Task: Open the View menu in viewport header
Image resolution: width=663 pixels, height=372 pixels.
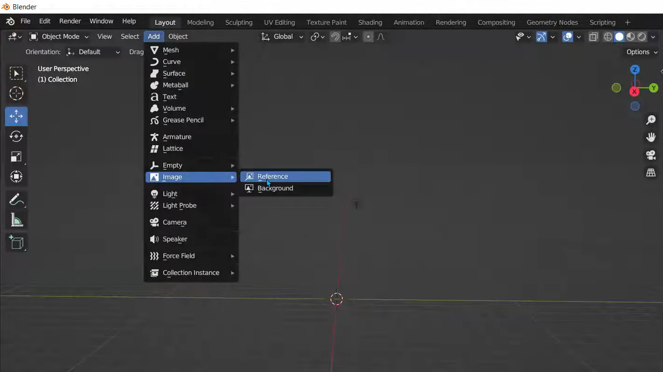Action: click(x=105, y=36)
